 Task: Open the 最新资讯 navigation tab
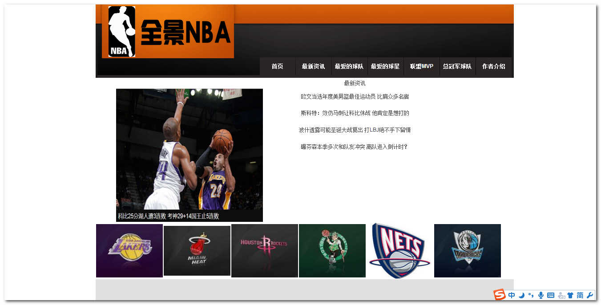pos(313,66)
